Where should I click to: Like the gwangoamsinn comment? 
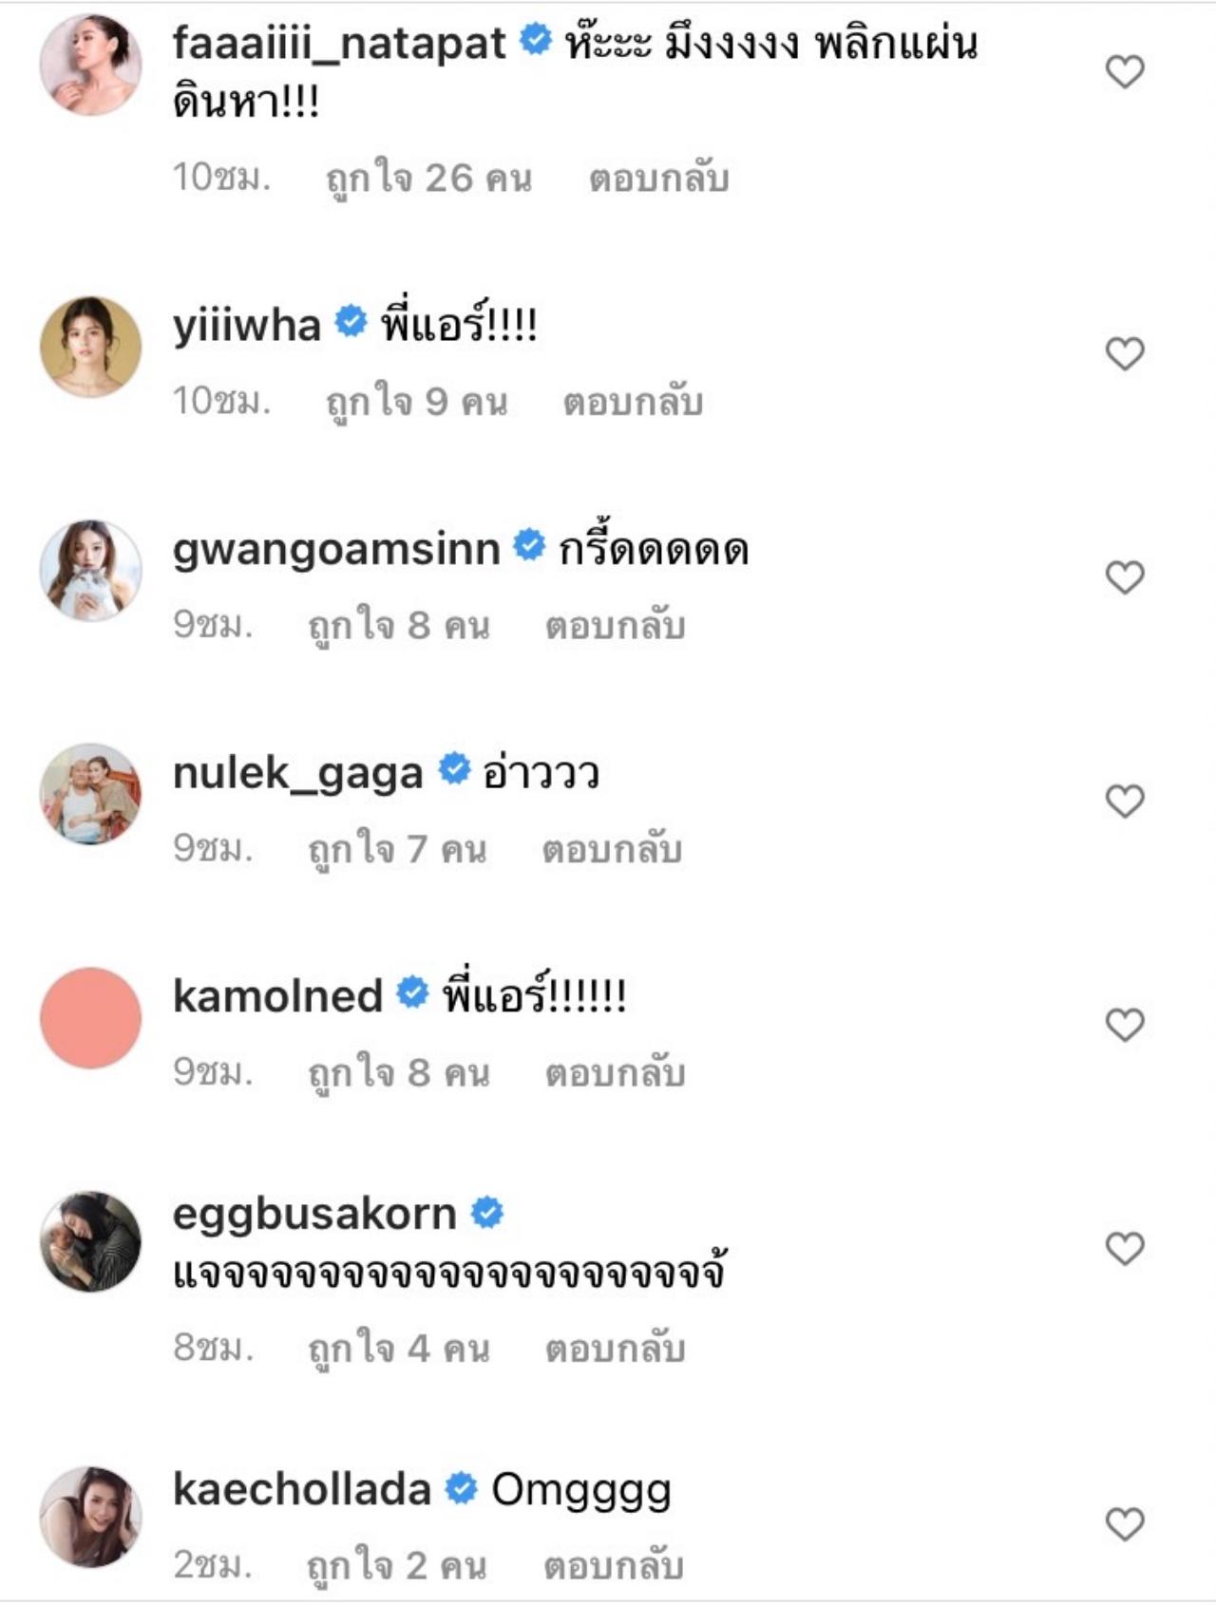pos(1125,577)
